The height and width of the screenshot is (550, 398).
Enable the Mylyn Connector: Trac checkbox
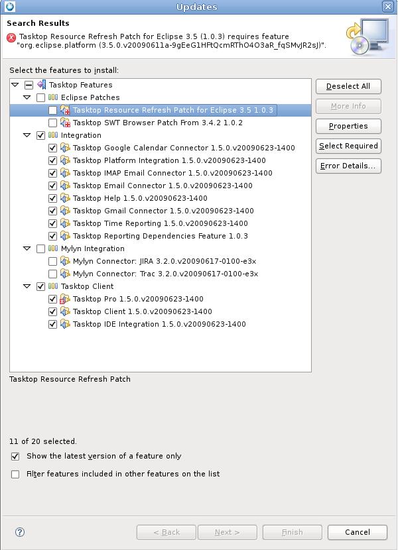(52, 274)
